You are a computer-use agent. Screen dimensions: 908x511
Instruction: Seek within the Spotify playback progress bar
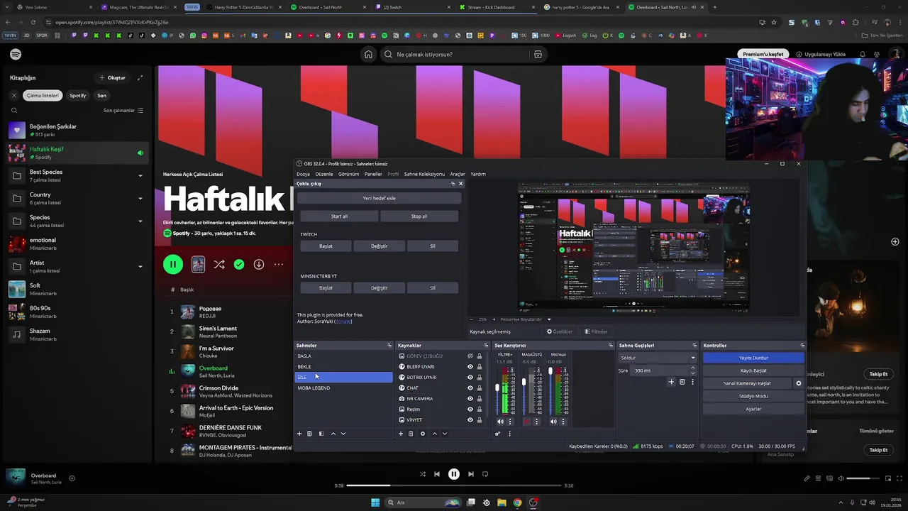coord(453,485)
